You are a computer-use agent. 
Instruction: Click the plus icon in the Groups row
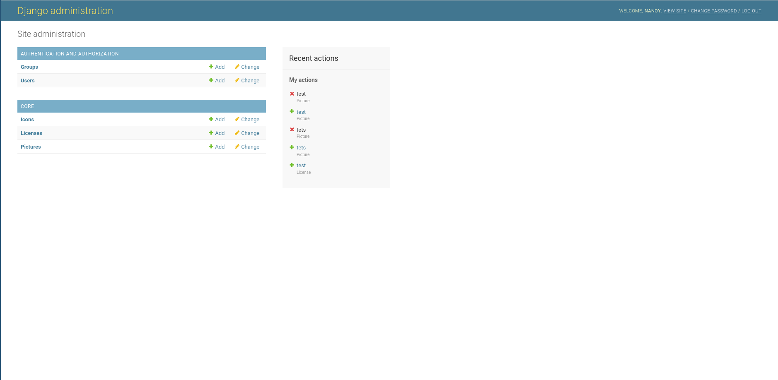click(211, 67)
